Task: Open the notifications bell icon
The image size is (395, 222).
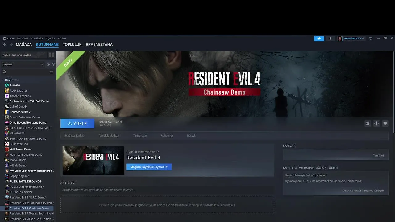Action: pyautogui.click(x=330, y=39)
